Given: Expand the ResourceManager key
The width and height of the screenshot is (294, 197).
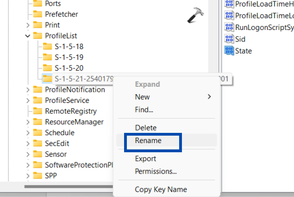Looking at the screenshot, I should [x=28, y=122].
